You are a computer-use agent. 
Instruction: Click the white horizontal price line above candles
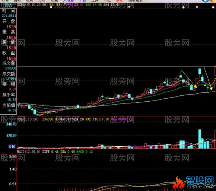pos(117,66)
